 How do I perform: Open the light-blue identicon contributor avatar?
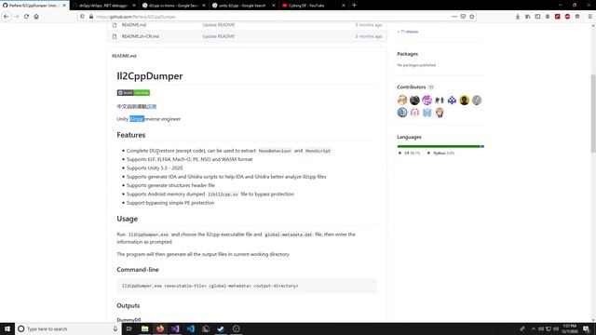pyautogui.click(x=427, y=113)
